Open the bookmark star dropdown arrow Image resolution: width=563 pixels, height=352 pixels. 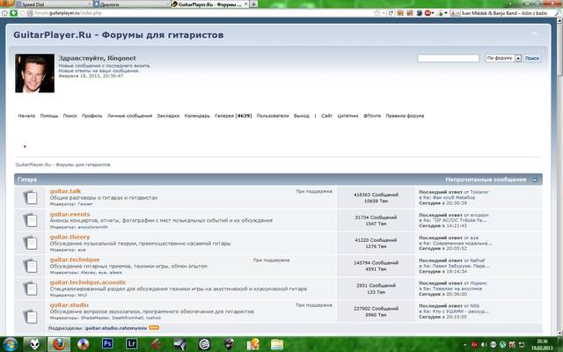coord(384,13)
